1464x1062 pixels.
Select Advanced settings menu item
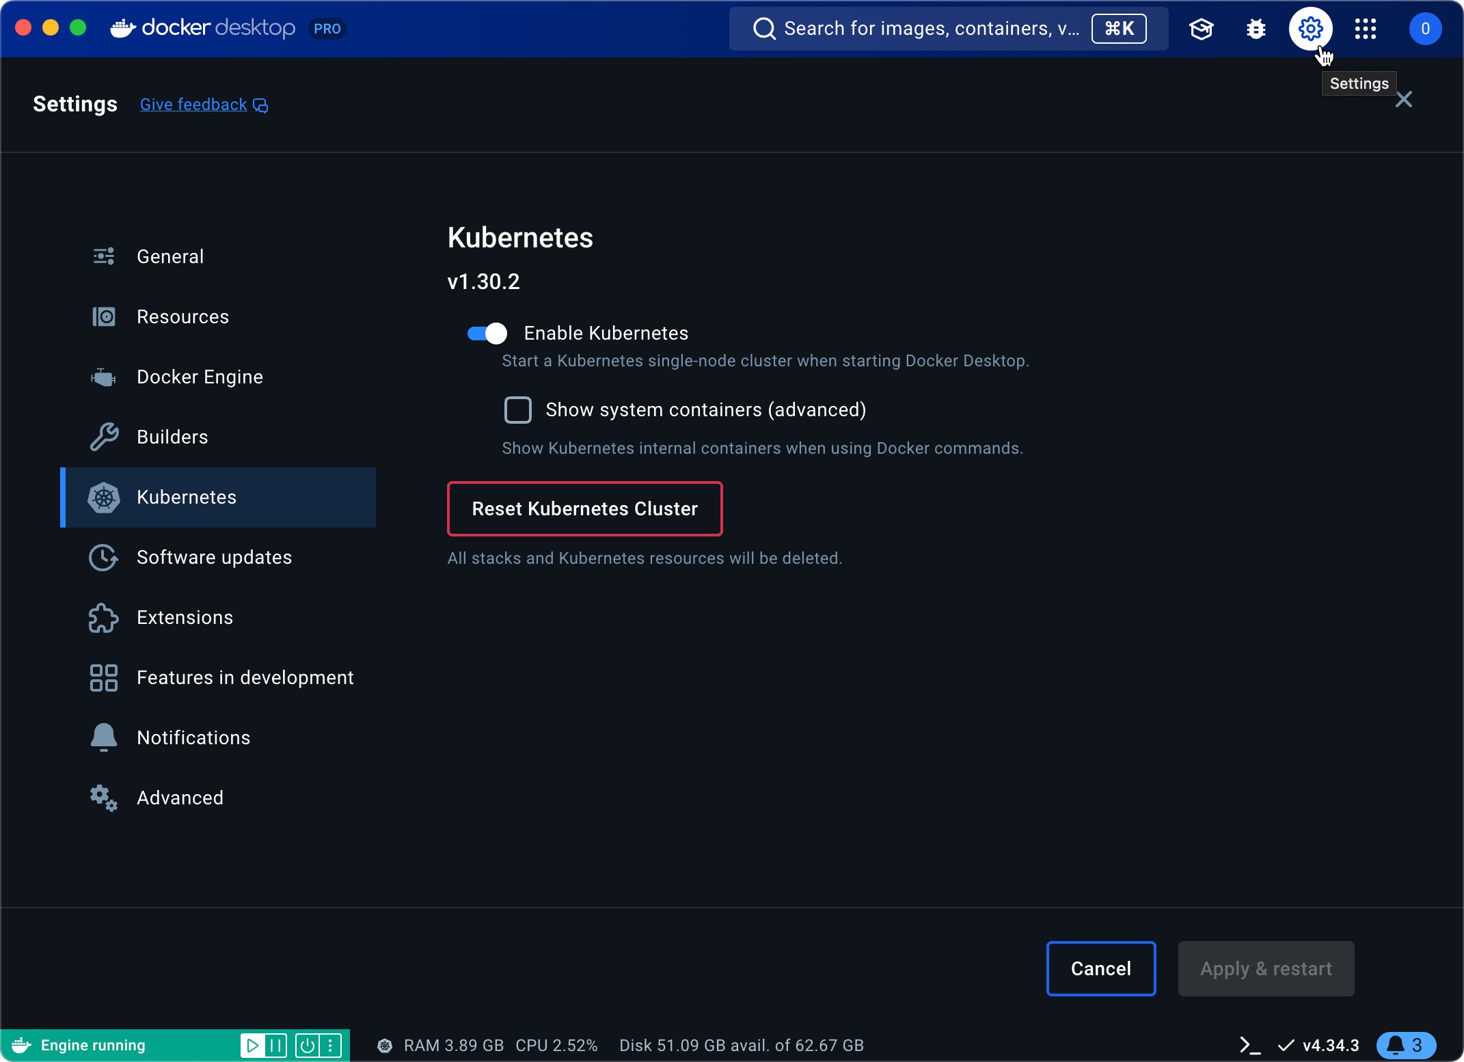pyautogui.click(x=180, y=797)
